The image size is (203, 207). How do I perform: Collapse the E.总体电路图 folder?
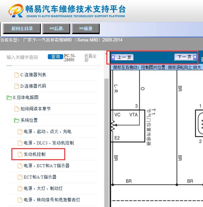pos(26,97)
